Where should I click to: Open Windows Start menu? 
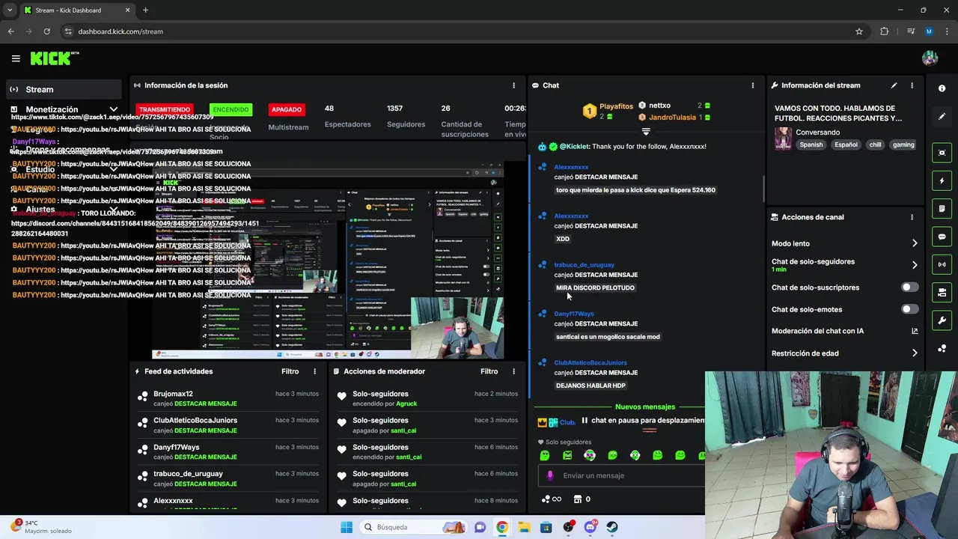pos(346,527)
